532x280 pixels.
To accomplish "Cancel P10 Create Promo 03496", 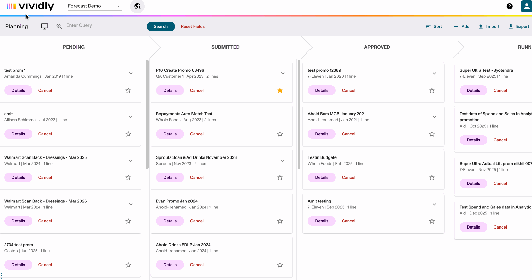I will pos(197,90).
